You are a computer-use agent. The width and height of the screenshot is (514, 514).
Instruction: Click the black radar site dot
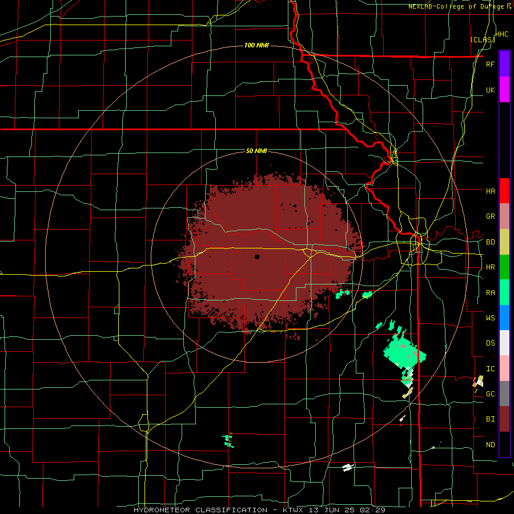point(257,256)
